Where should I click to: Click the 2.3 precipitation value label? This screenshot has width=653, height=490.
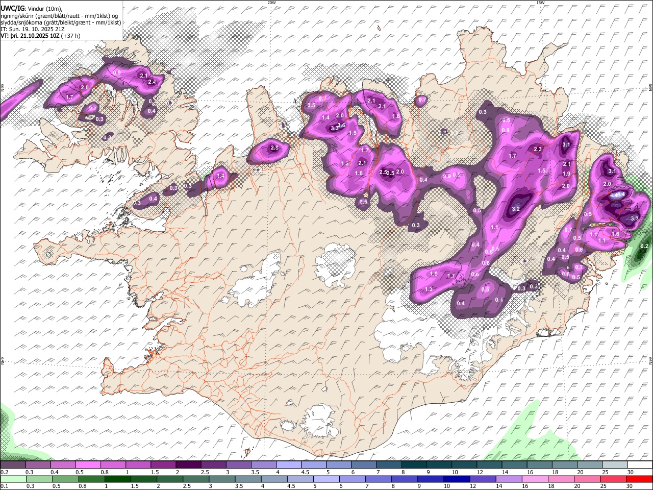tap(538, 150)
